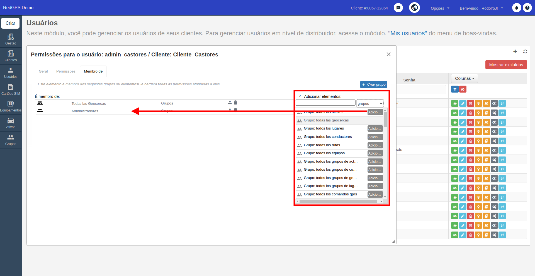Add the group todos los conductores
This screenshot has height=276, width=535.
click(375, 137)
